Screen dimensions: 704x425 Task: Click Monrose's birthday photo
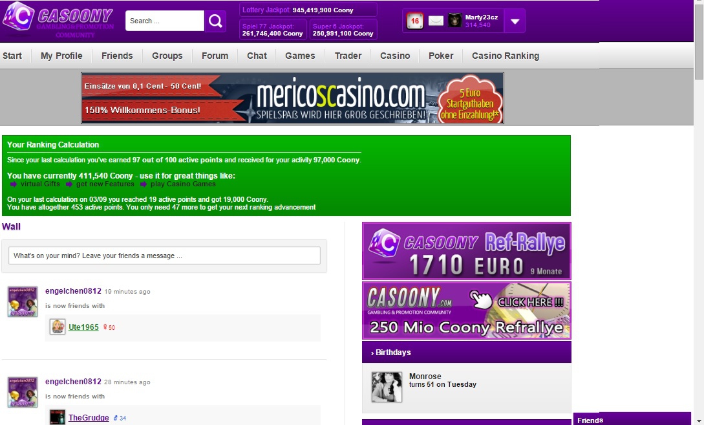tap(387, 386)
